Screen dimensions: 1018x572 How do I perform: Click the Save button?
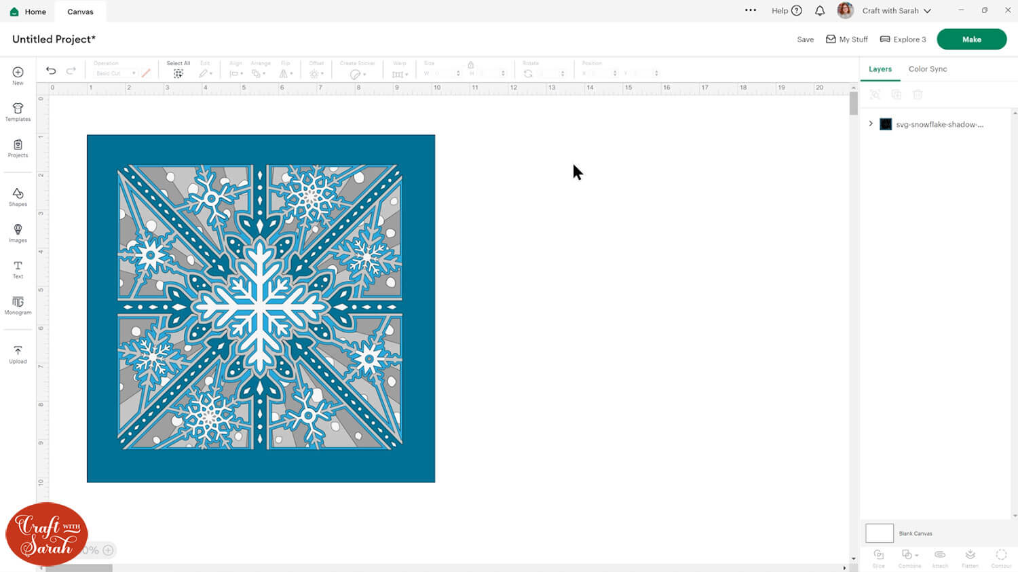click(806, 39)
